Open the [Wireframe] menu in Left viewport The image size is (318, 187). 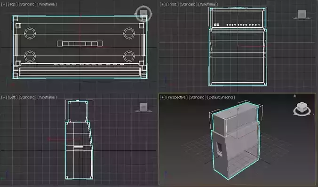(47, 97)
